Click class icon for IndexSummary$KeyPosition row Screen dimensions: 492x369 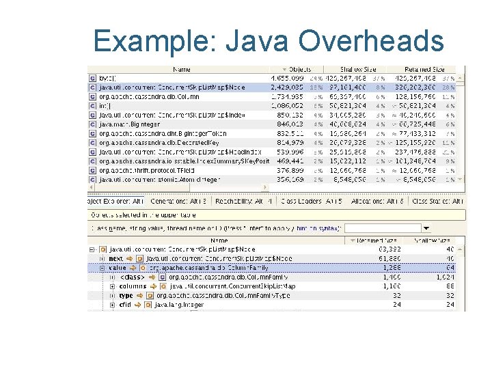click(x=92, y=161)
